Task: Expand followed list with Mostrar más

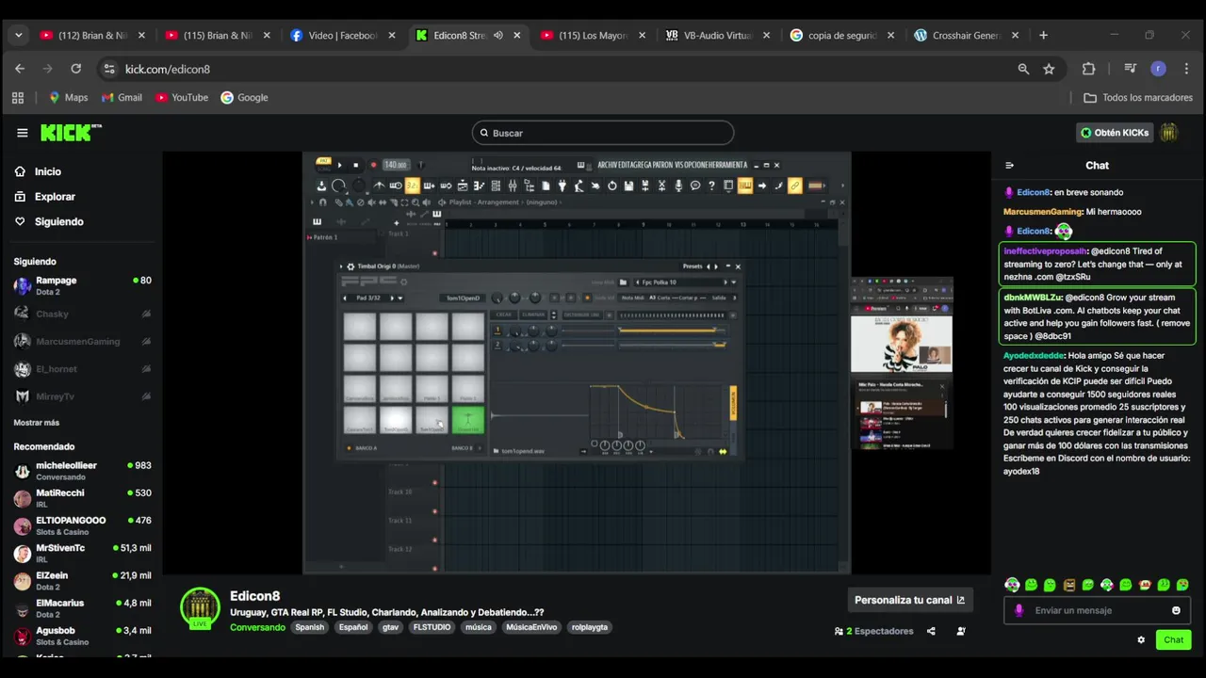Action: click(x=36, y=423)
